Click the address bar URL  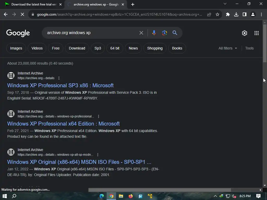[119, 15]
